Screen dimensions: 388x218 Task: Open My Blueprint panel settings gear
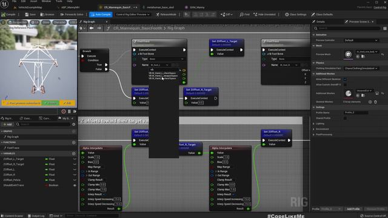click(x=74, y=124)
